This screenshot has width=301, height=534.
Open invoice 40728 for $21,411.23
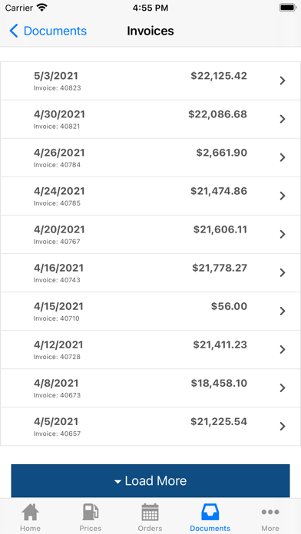click(150, 349)
